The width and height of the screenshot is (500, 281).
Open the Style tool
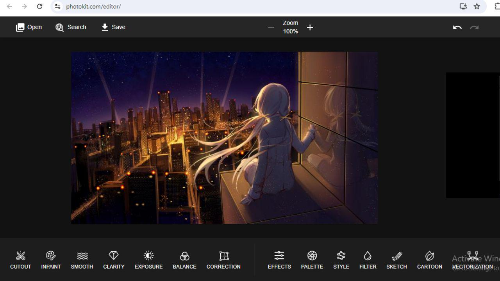tap(341, 259)
